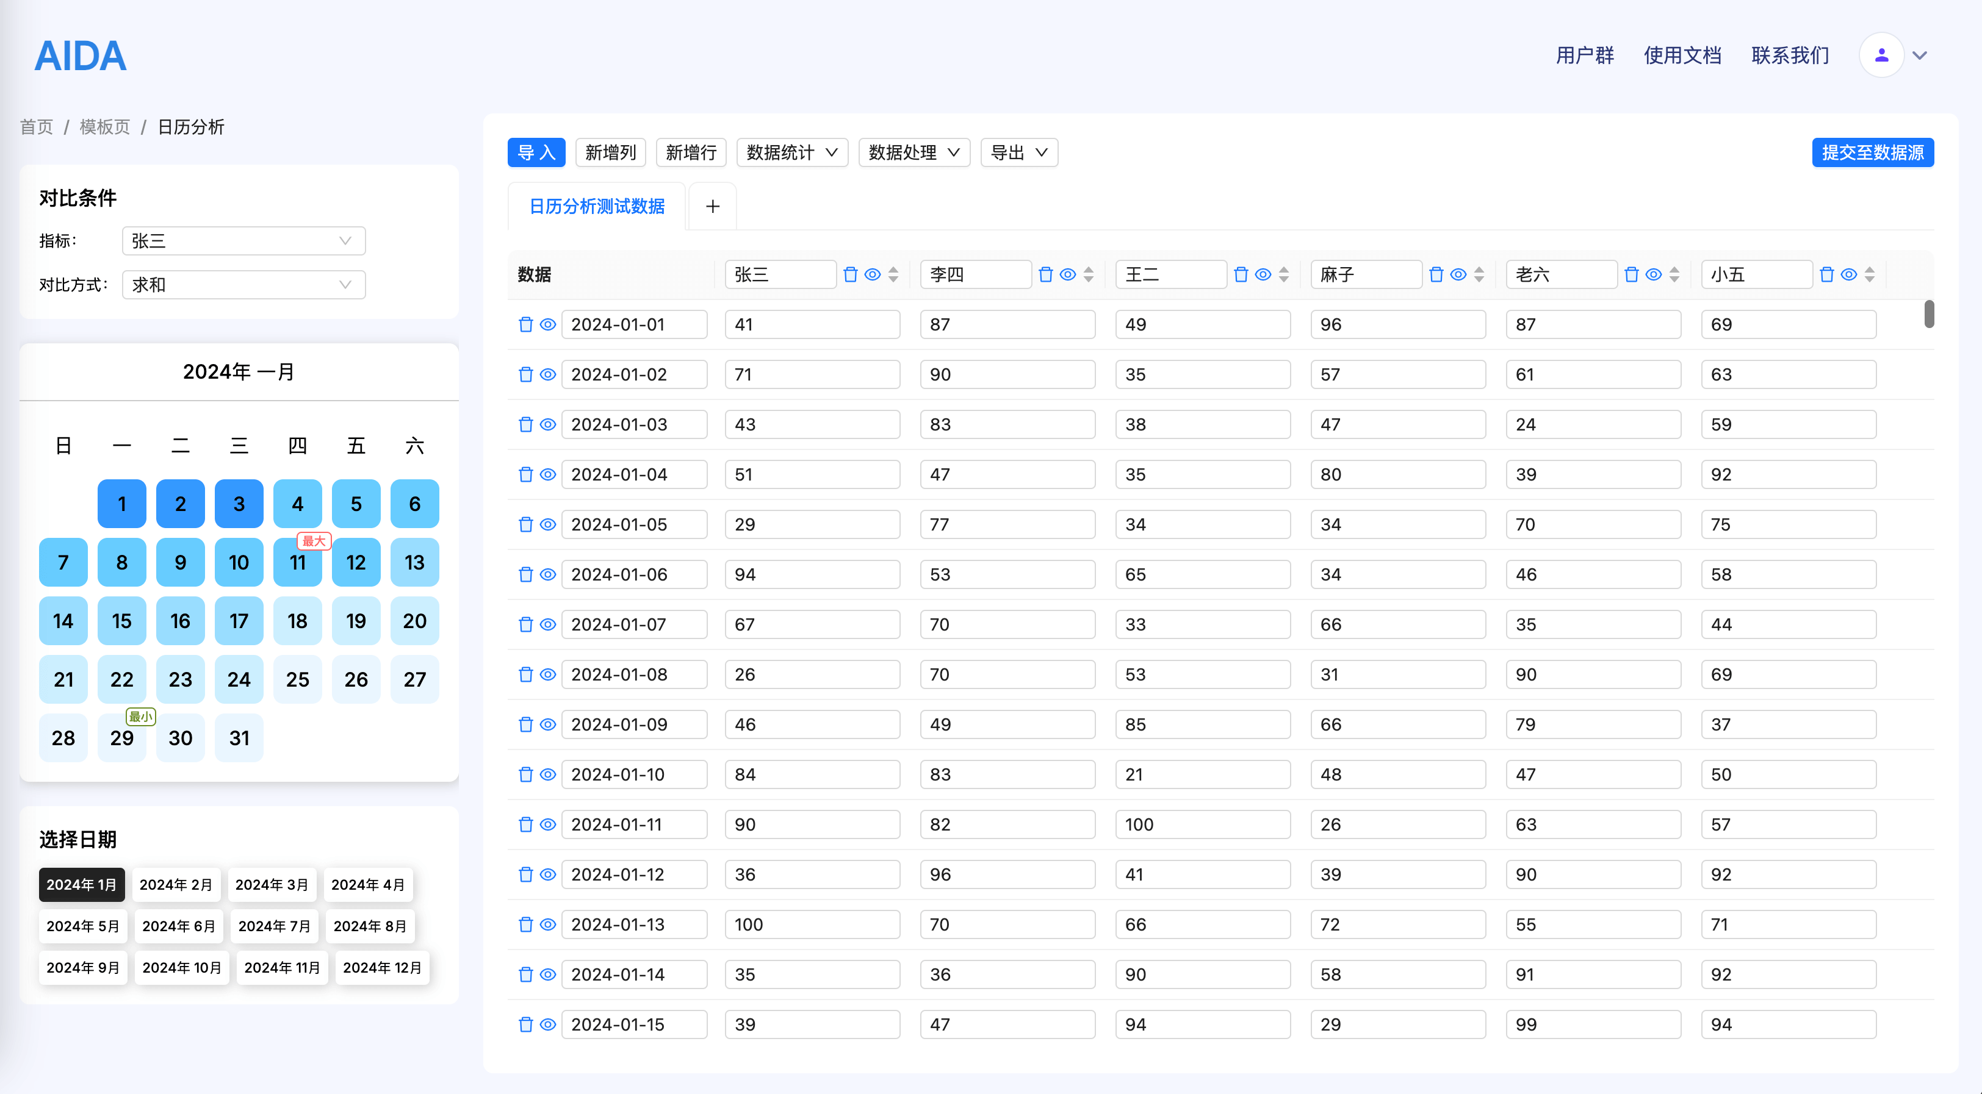Toggle visibility of the 张三 column

[x=873, y=274]
